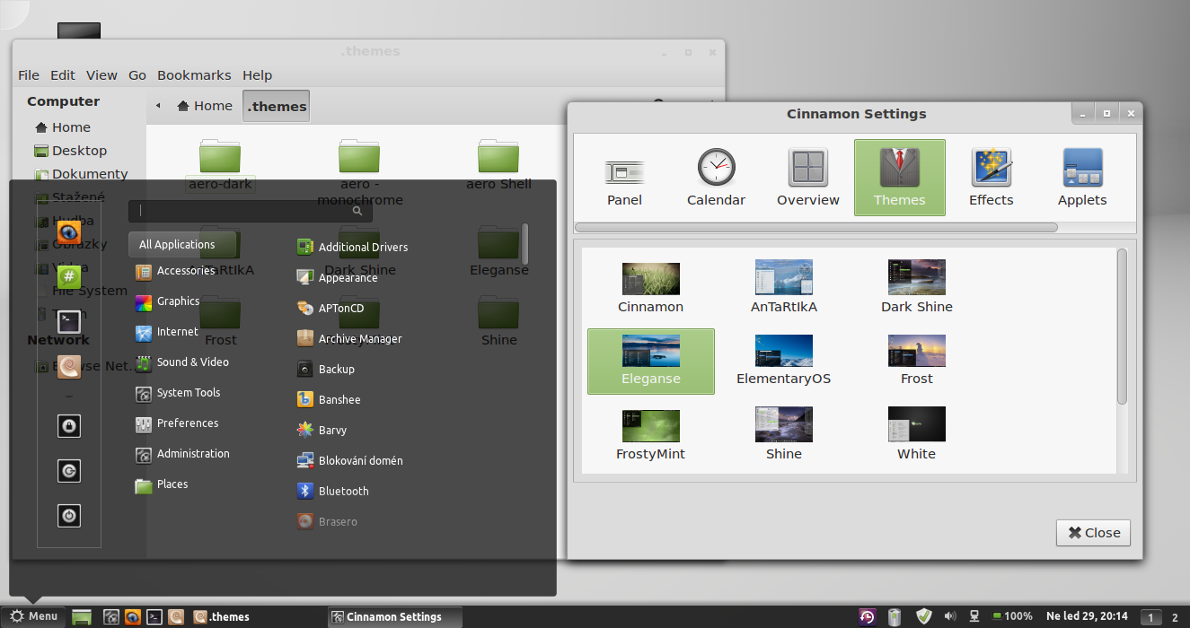1190x628 pixels.
Task: Click the themes list vertical scrollbar
Action: coord(1122,327)
